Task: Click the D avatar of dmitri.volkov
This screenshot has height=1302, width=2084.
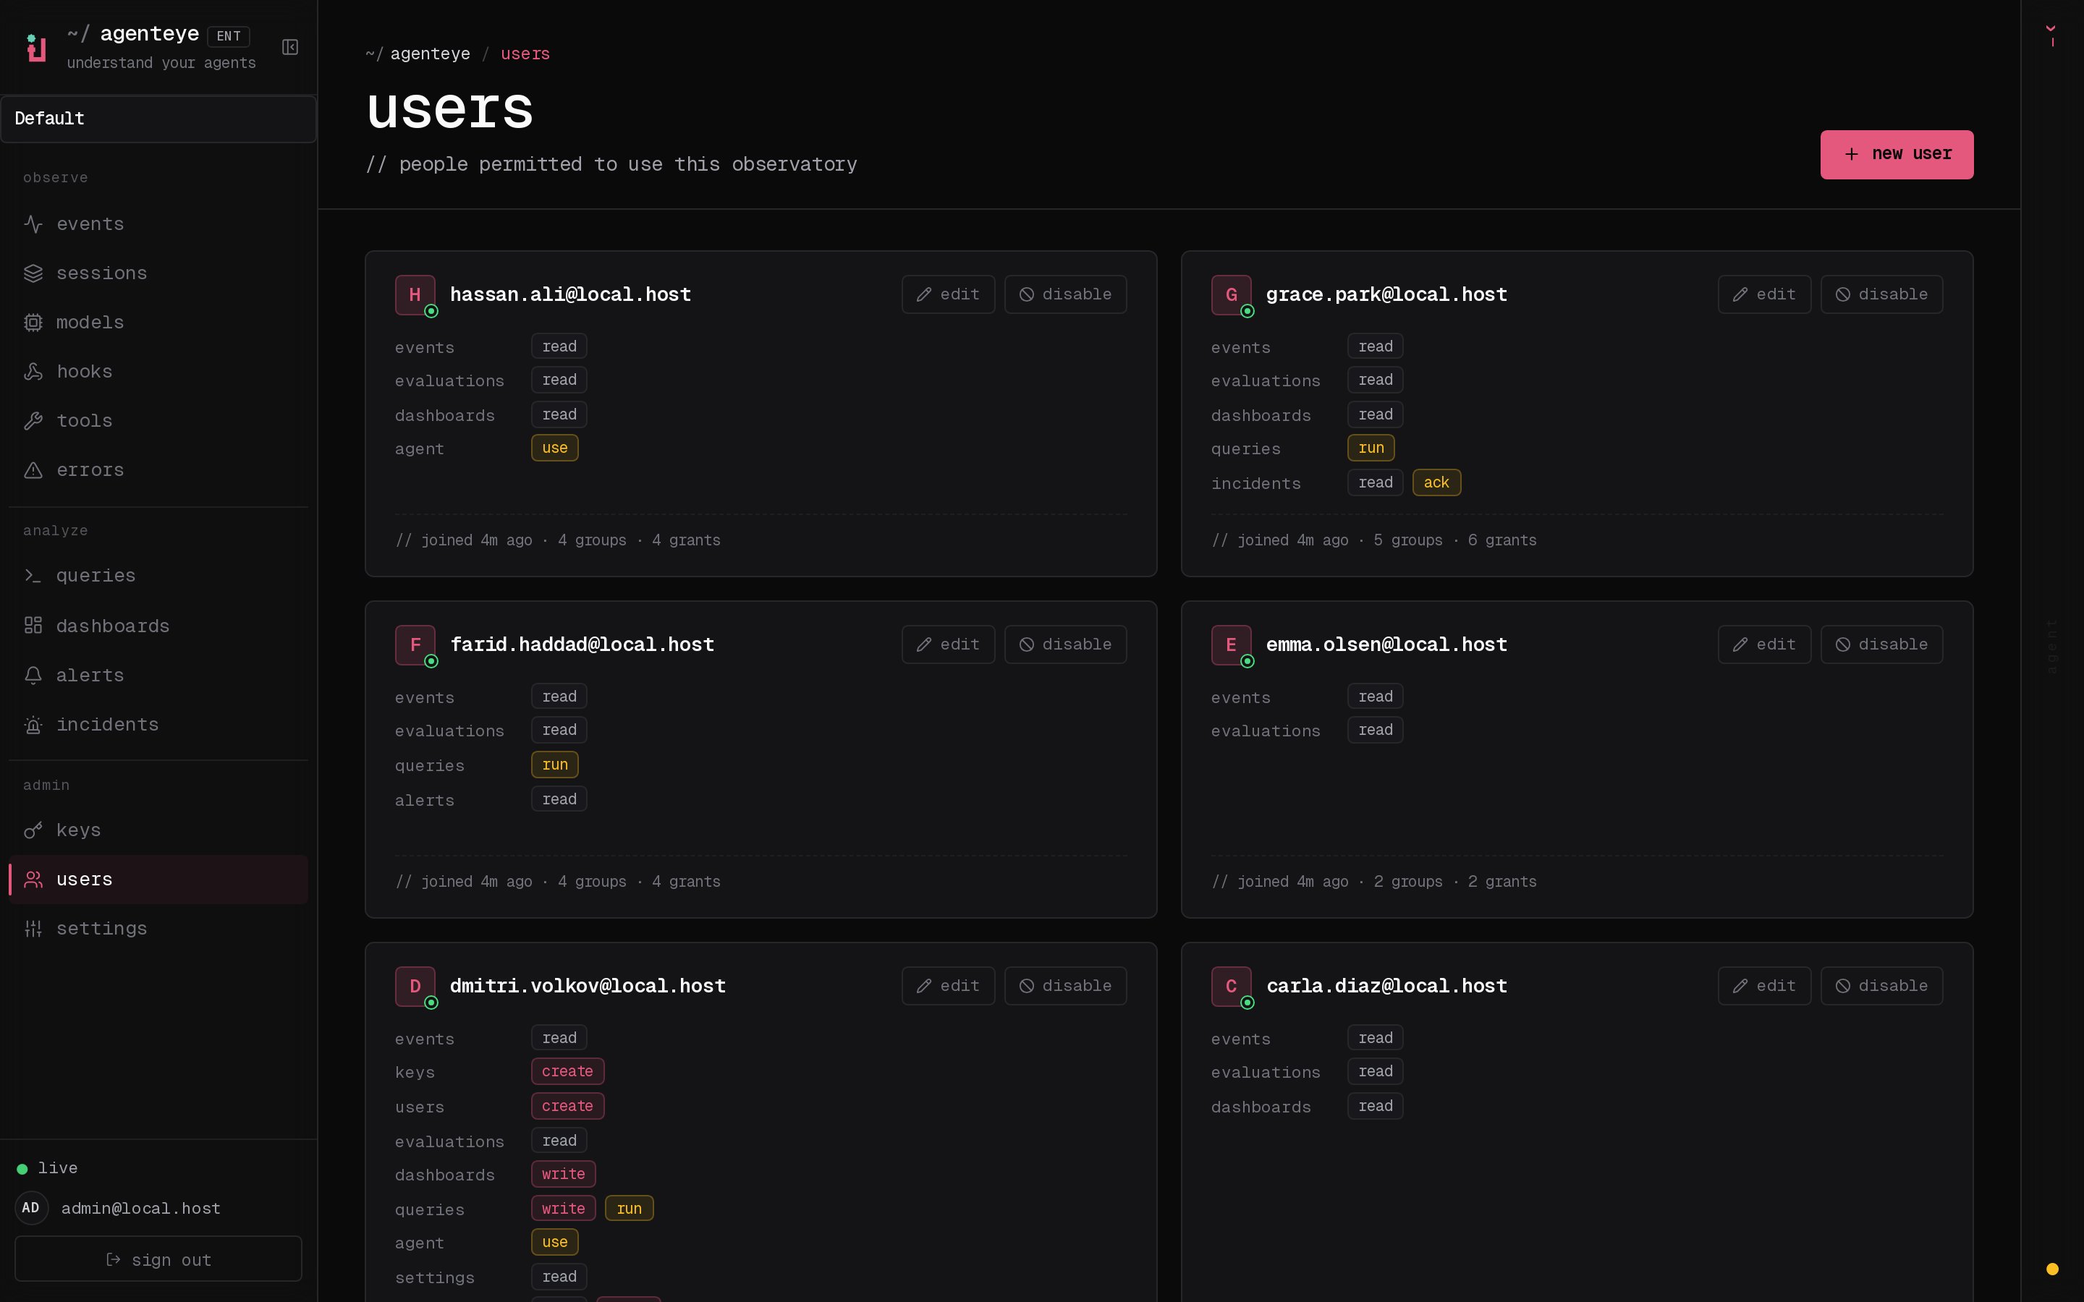Action: click(415, 986)
